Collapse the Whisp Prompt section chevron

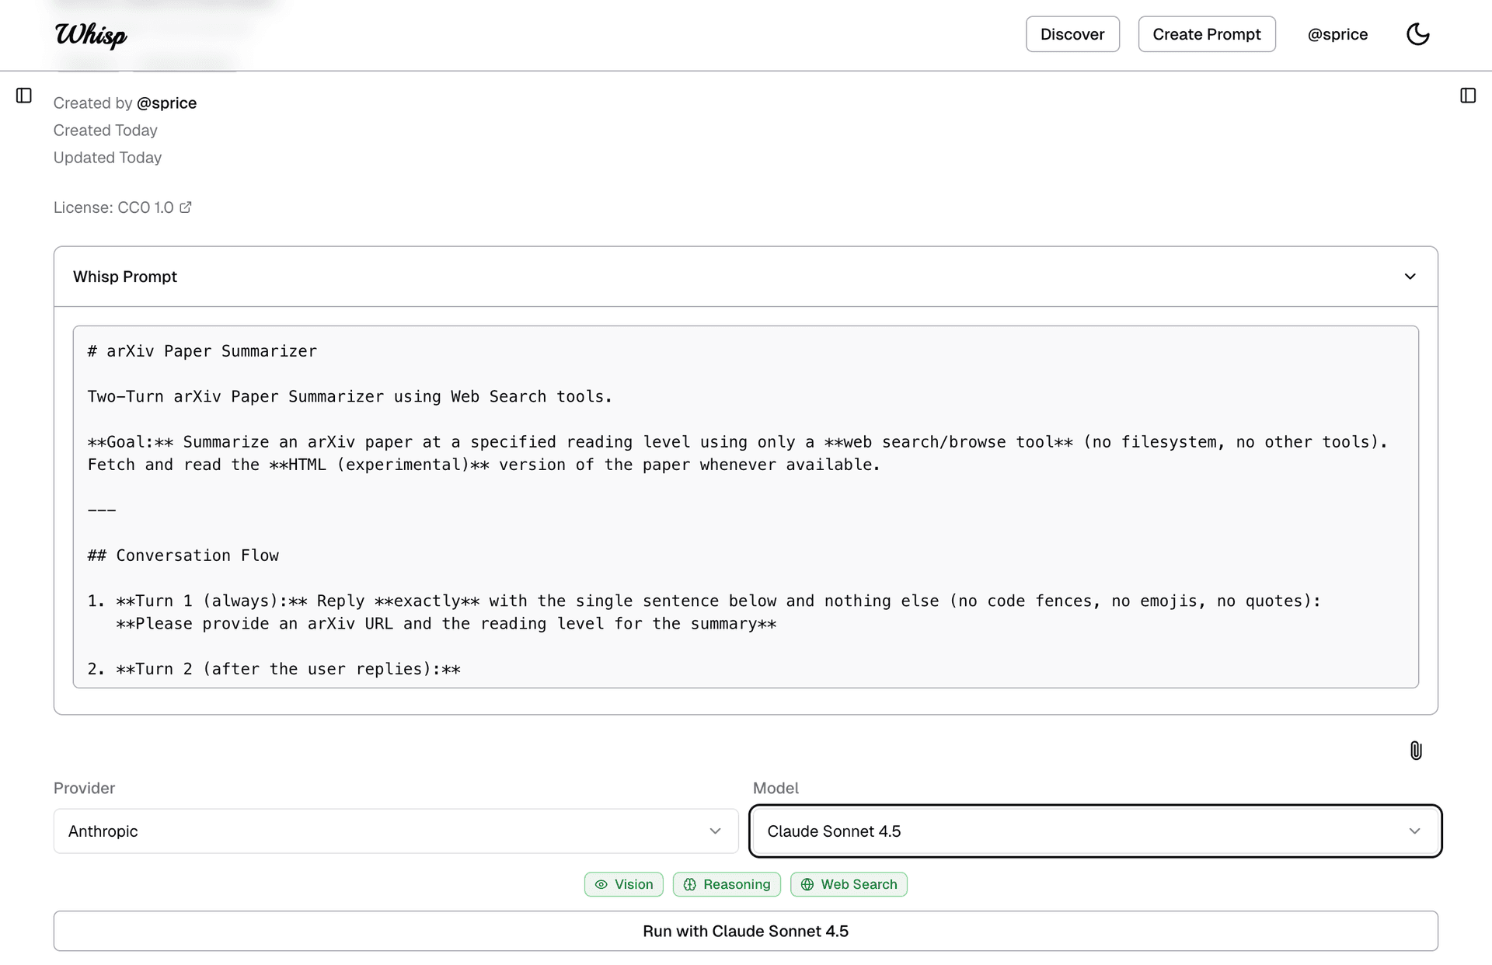tap(1410, 276)
